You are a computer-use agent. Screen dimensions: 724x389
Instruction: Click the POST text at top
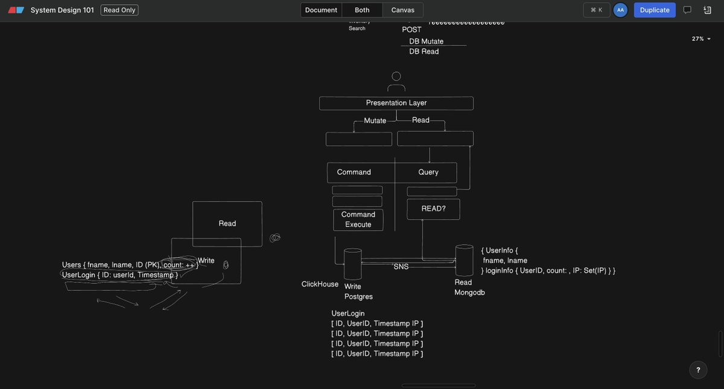412,30
